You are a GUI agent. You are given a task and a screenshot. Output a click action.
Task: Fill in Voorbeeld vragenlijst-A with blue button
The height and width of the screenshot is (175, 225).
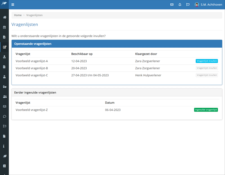pyautogui.click(x=207, y=61)
